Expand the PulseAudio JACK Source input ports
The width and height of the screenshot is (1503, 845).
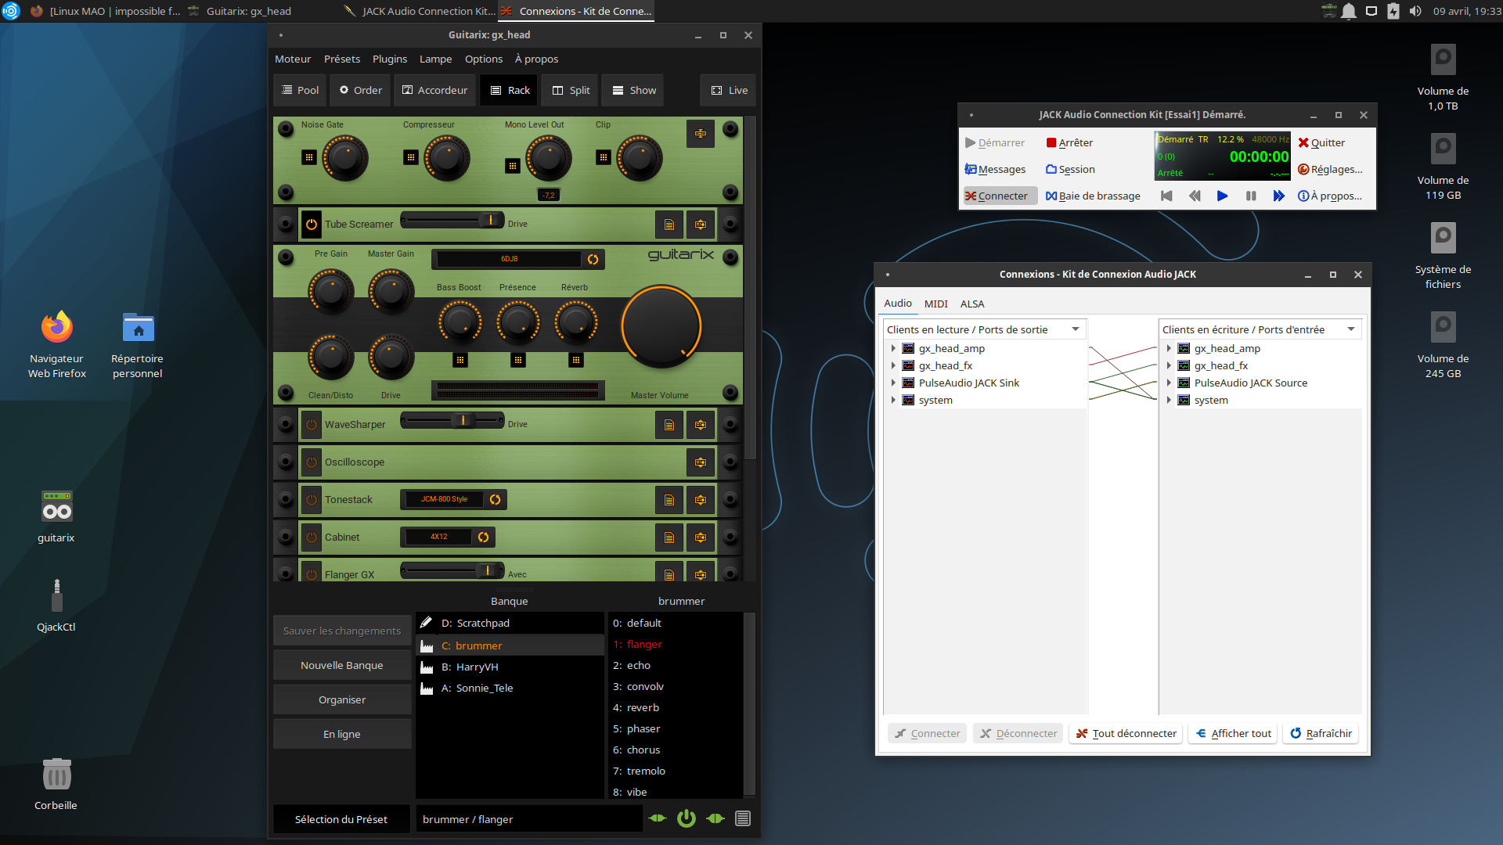1169,383
